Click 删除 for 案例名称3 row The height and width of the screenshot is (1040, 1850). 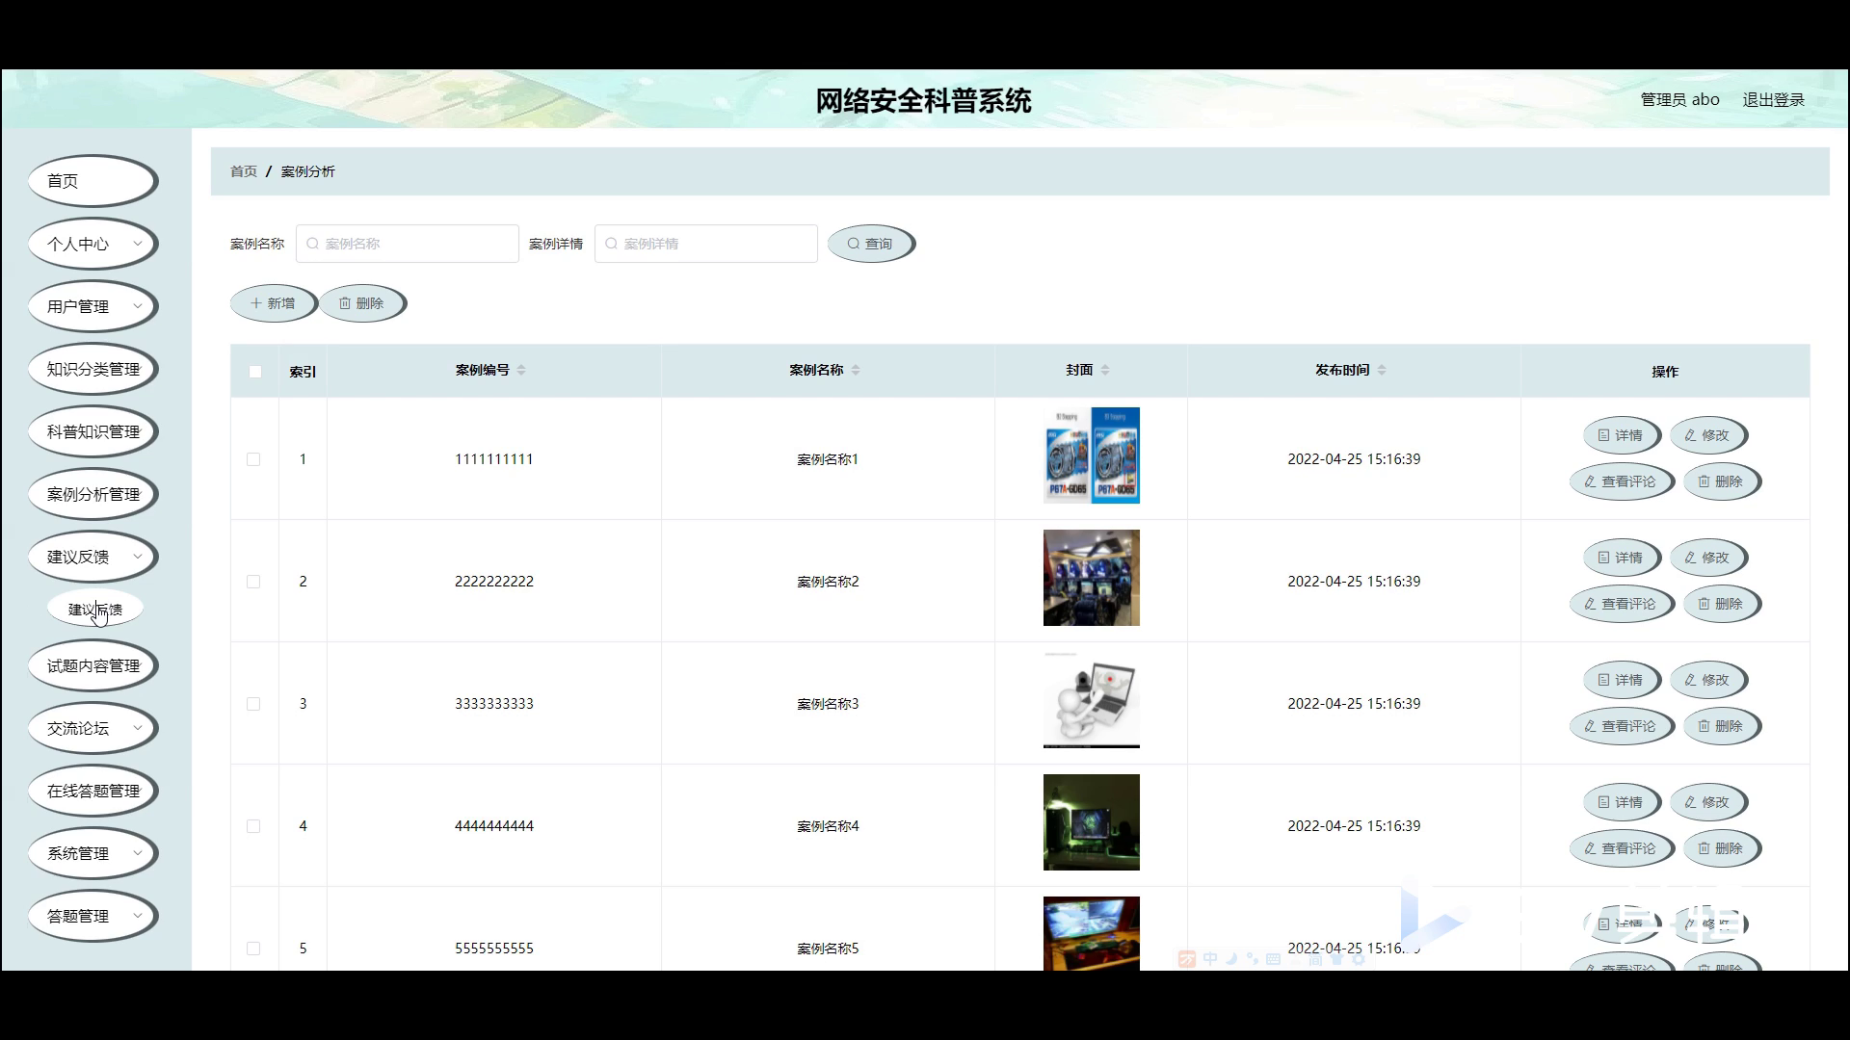pos(1721,726)
